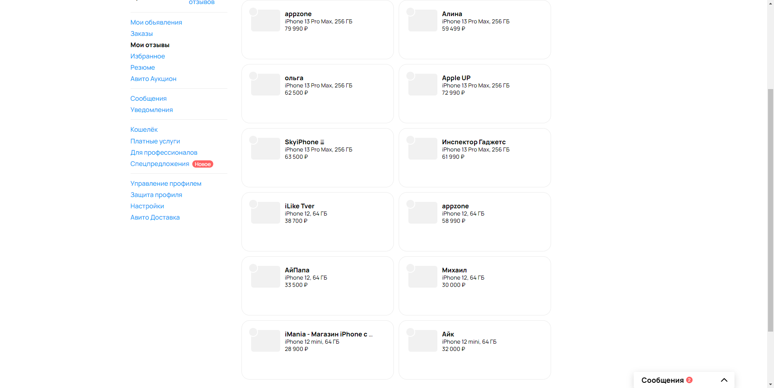Click the unread count badge on Сообщения
774x388 pixels.
pos(689,380)
